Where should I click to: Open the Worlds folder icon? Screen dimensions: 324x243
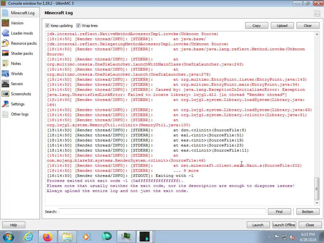tap(5, 73)
